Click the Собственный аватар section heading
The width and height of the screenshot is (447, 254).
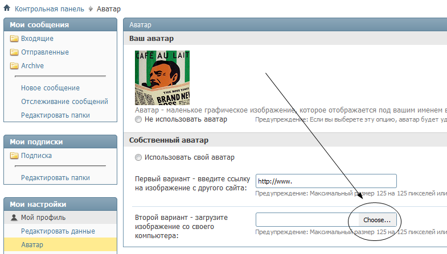169,140
